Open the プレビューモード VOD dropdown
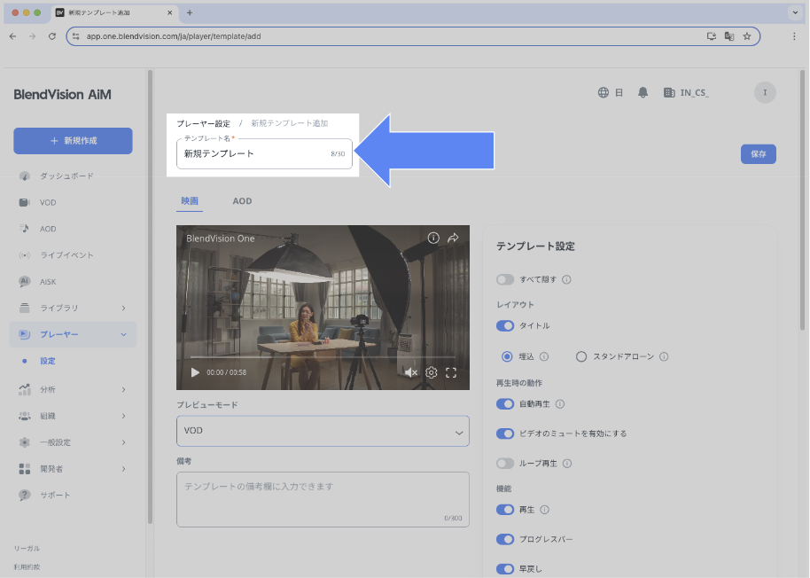This screenshot has height=578, width=810. [x=323, y=431]
